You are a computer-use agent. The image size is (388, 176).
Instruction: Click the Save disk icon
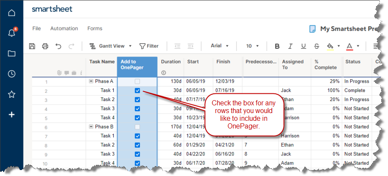32,46
